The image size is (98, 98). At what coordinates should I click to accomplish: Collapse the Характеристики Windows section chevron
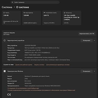(95, 71)
